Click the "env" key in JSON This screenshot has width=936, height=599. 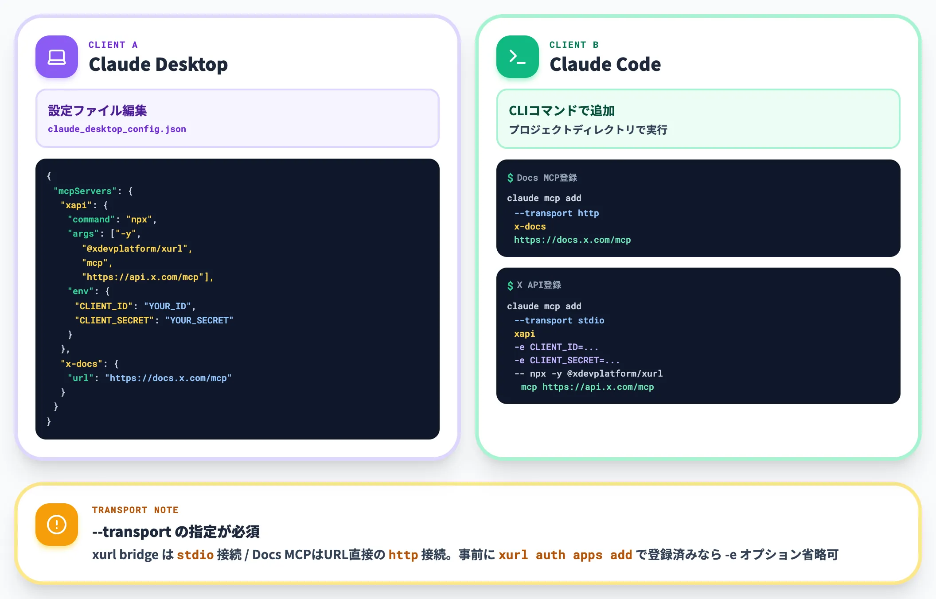pyautogui.click(x=80, y=291)
